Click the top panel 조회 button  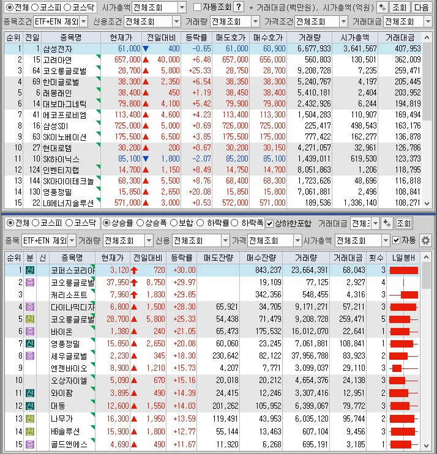(400, 7)
